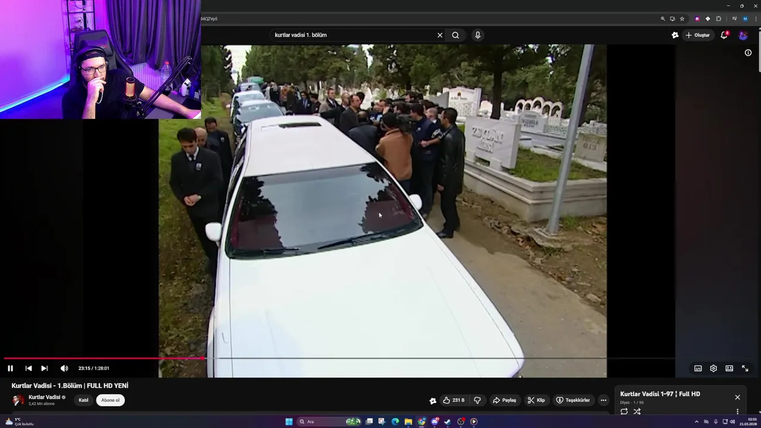Open playlist panel three-dot options
This screenshot has height=428, width=761.
coord(737,411)
